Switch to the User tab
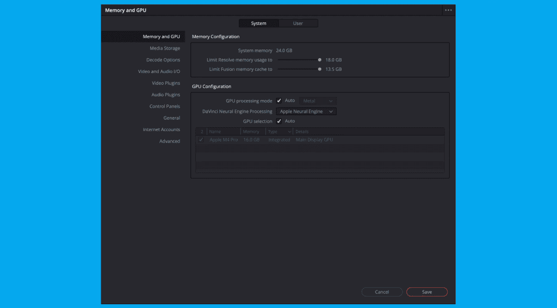Image resolution: width=557 pixels, height=308 pixels. point(298,23)
